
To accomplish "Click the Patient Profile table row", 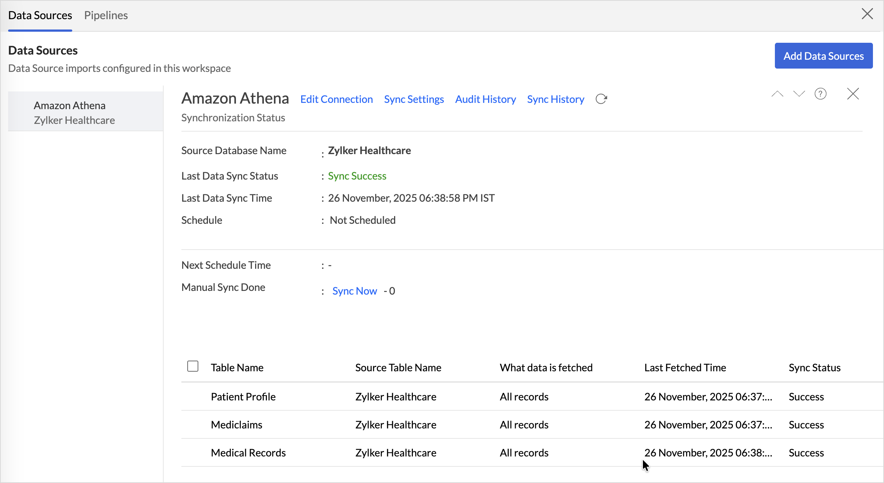I will coord(243,397).
